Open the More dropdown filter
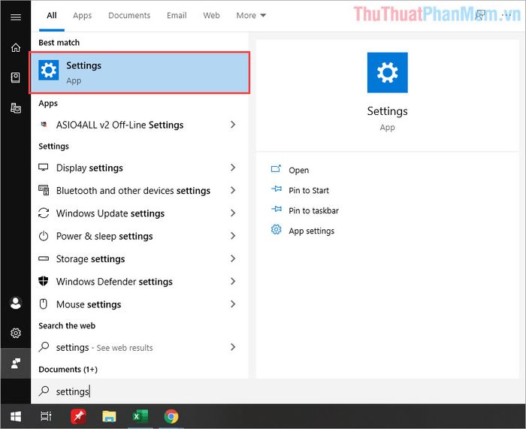This screenshot has width=526, height=429. pyautogui.click(x=251, y=16)
